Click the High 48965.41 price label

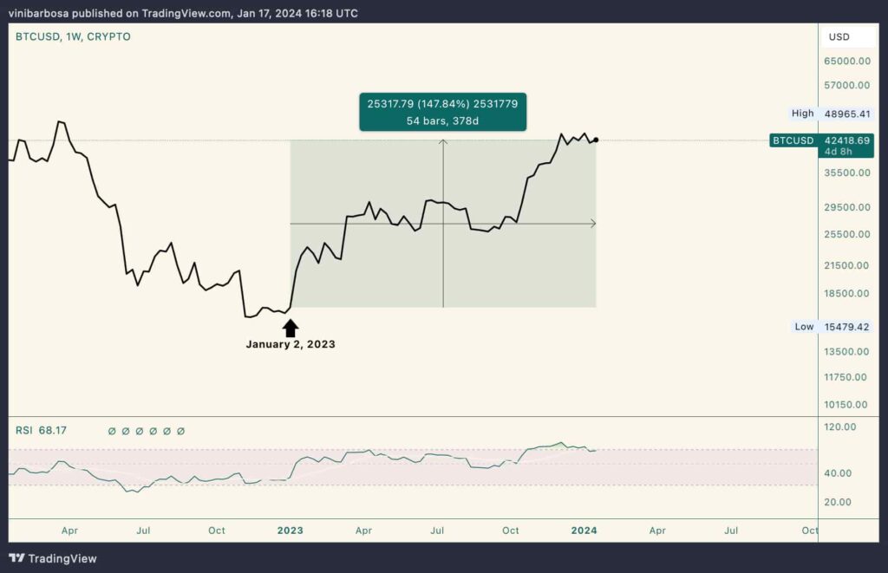831,114
